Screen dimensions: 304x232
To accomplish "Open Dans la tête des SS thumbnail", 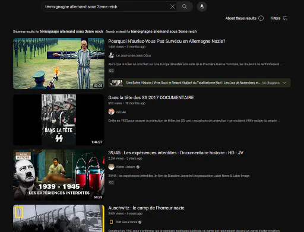I will click(59, 120).
